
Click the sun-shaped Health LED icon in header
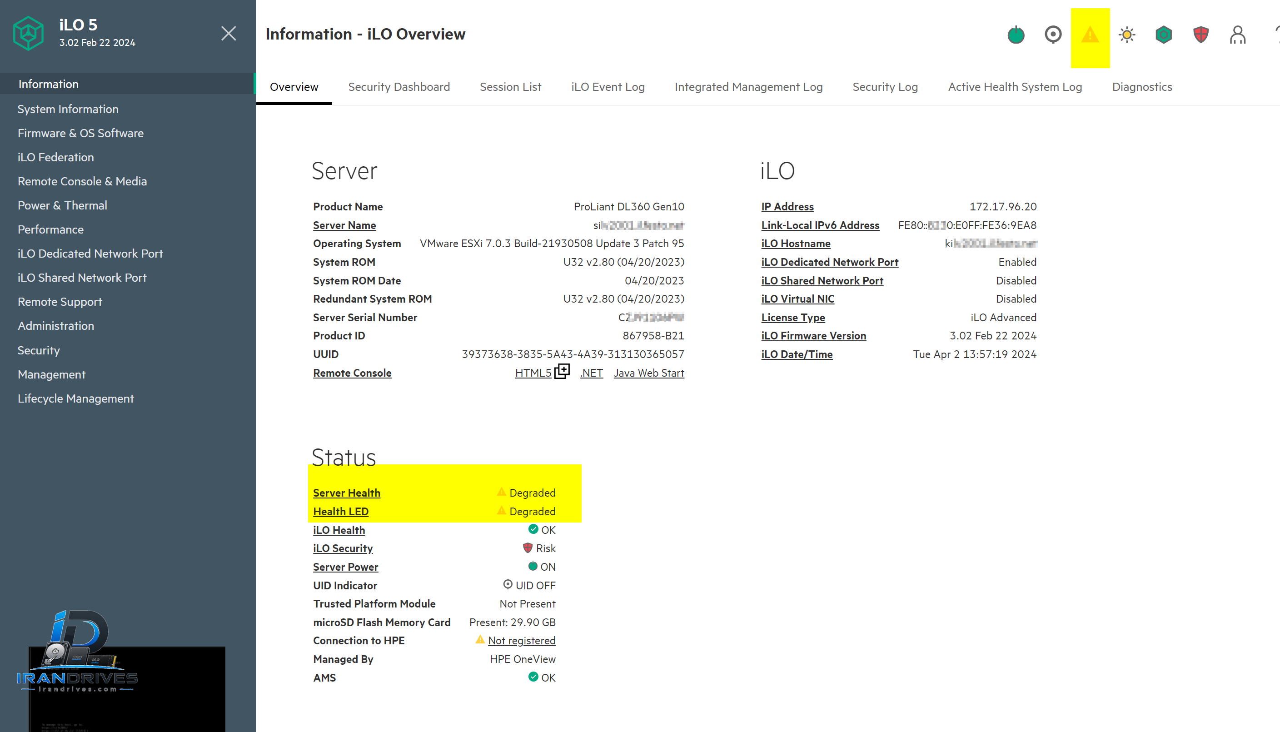[1127, 35]
